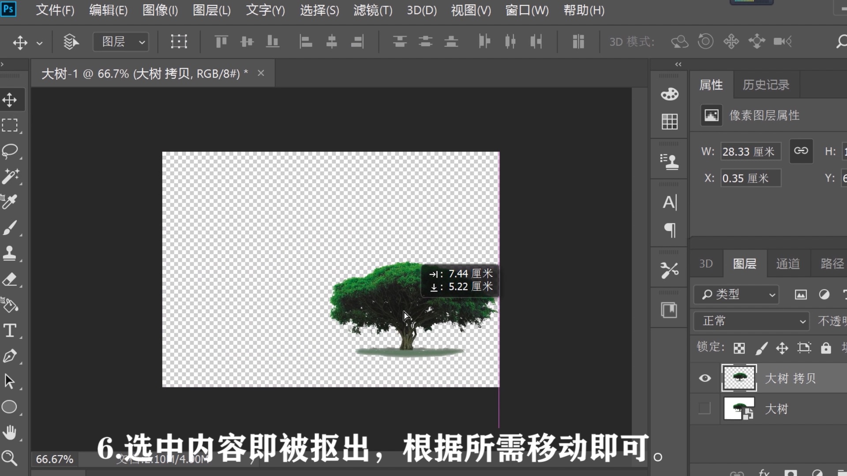Toggle lock all padlock icon
This screenshot has height=476, width=847.
(x=826, y=348)
